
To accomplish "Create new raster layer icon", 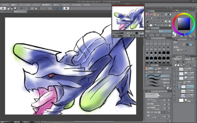I will click(x=176, y=65).
